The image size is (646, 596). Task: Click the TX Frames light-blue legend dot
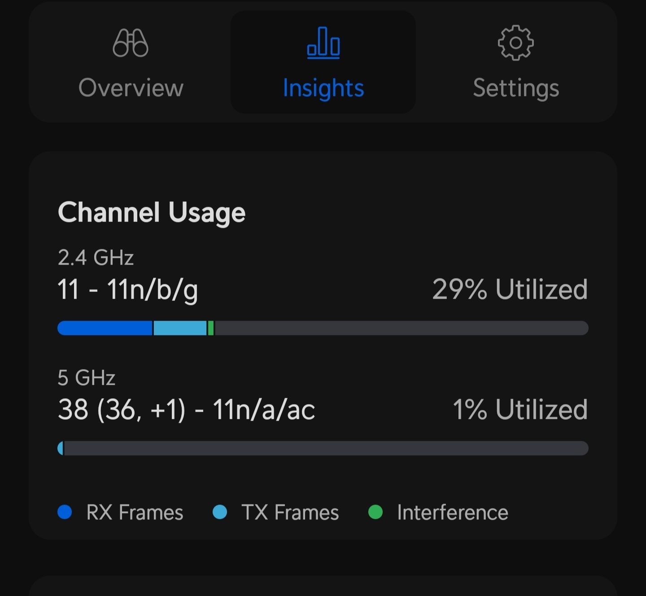[220, 512]
